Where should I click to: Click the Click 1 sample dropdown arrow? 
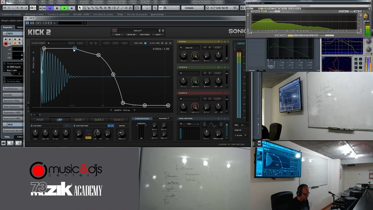click(x=181, y=47)
